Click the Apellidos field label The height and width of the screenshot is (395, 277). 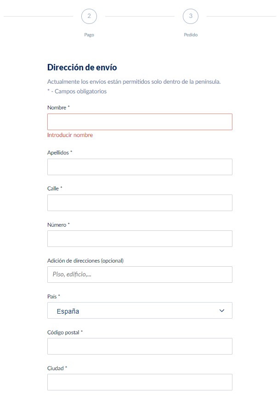pos(60,153)
